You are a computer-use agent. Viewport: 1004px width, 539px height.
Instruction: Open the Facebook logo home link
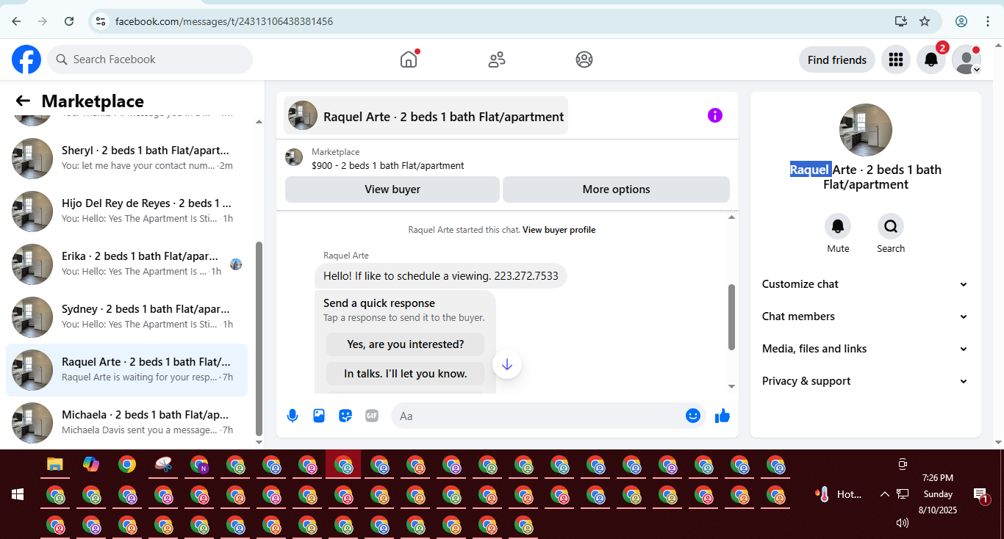pyautogui.click(x=26, y=59)
